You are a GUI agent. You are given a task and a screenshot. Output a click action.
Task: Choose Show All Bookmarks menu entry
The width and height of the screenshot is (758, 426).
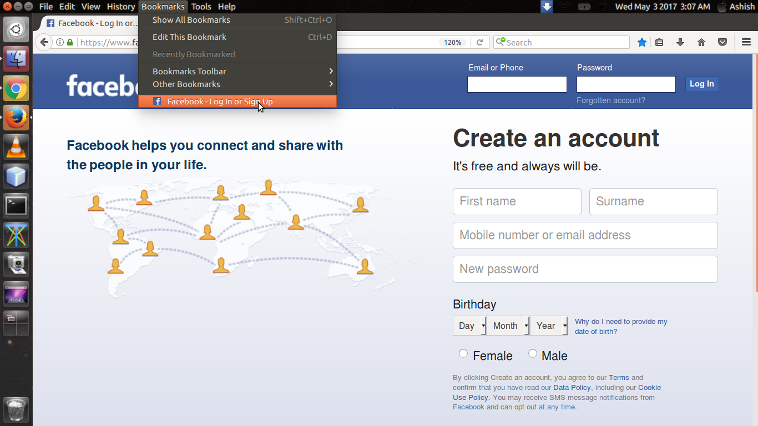click(x=237, y=20)
